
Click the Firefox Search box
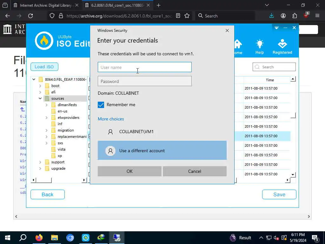(x=225, y=16)
